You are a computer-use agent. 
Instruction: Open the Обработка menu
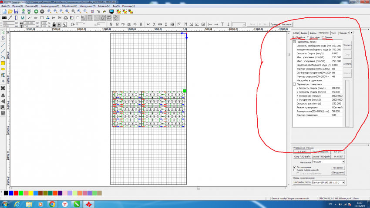[70, 7]
